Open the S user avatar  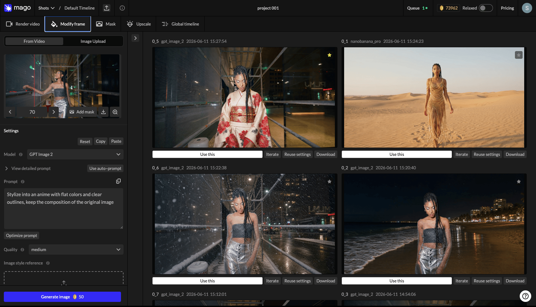point(527,8)
